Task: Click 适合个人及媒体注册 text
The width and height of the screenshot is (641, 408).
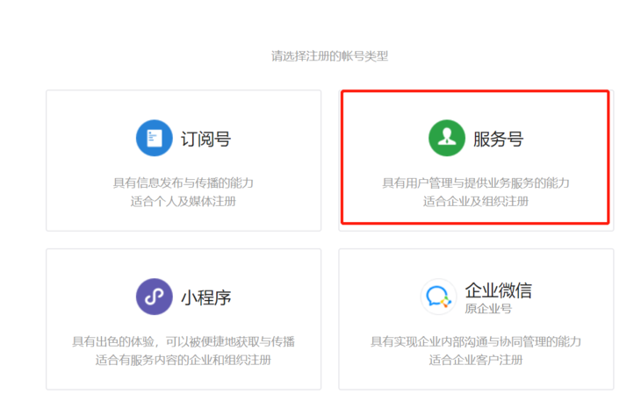Action: (184, 201)
